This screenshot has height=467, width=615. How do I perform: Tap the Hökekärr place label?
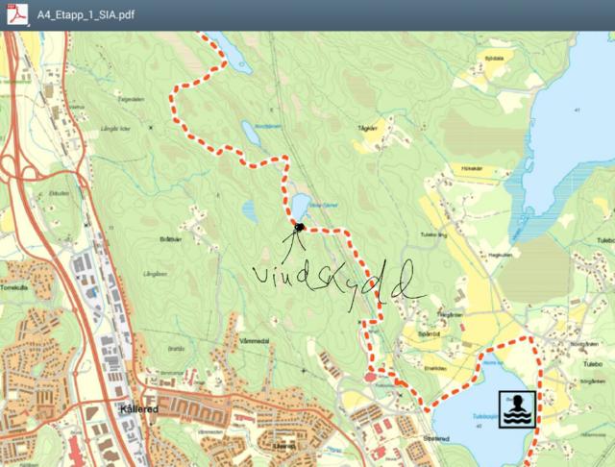[471, 167]
